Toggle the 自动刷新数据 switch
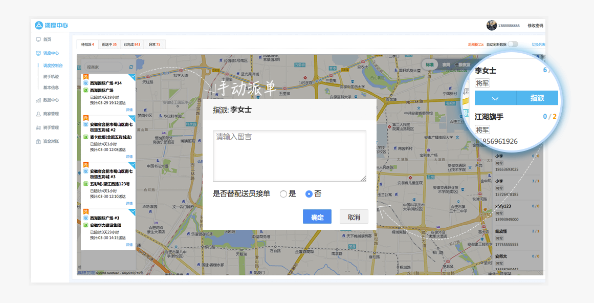This screenshot has width=594, height=303. click(513, 45)
